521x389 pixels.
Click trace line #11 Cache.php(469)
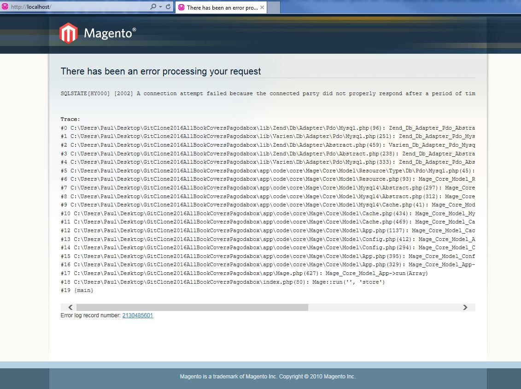click(x=268, y=222)
